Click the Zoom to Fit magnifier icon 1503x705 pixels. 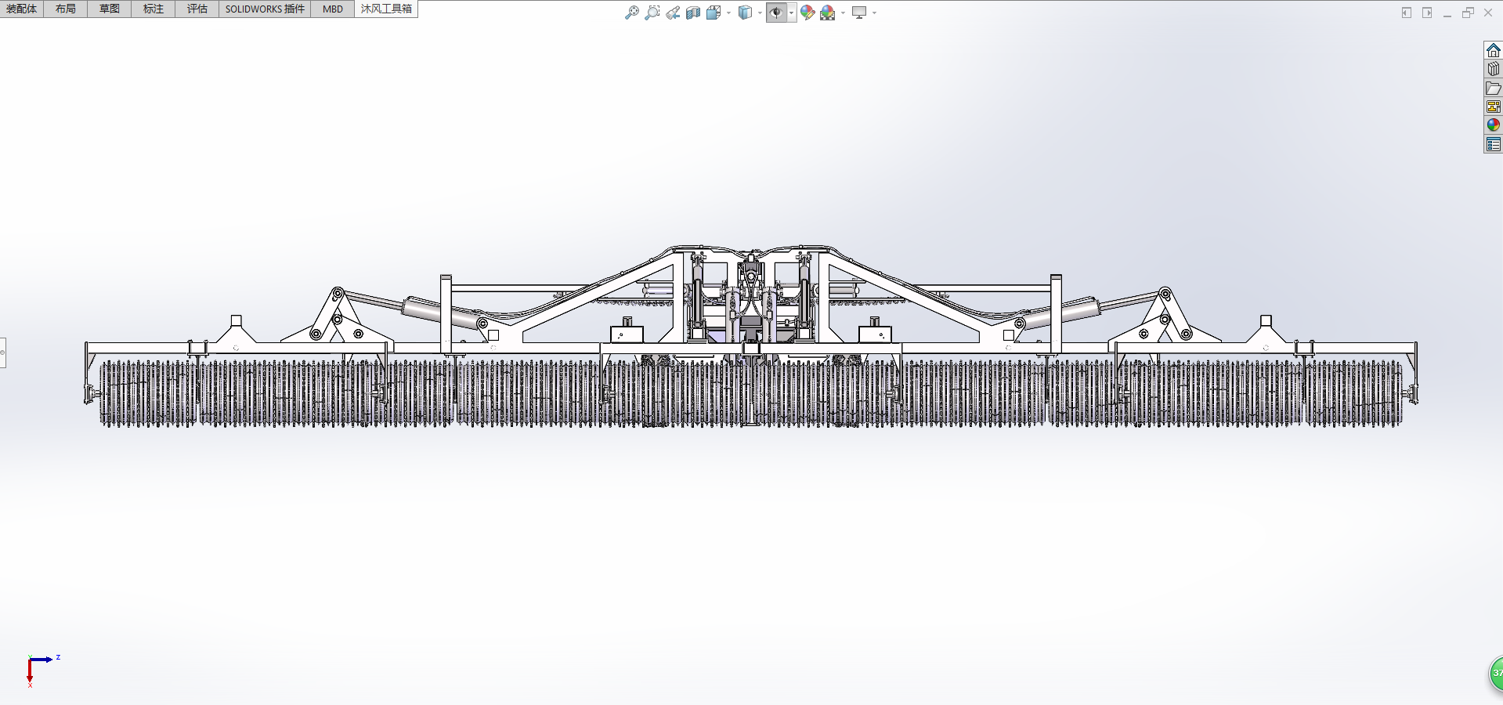[631, 13]
